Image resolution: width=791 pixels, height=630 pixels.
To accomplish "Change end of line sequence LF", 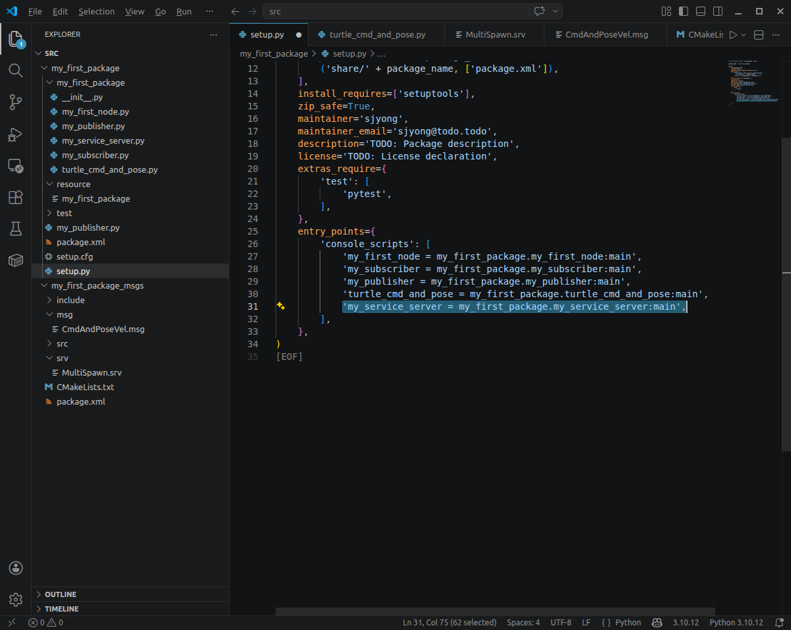I will point(586,622).
